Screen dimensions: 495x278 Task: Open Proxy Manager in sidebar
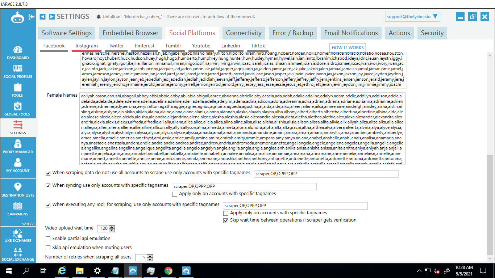(18, 147)
